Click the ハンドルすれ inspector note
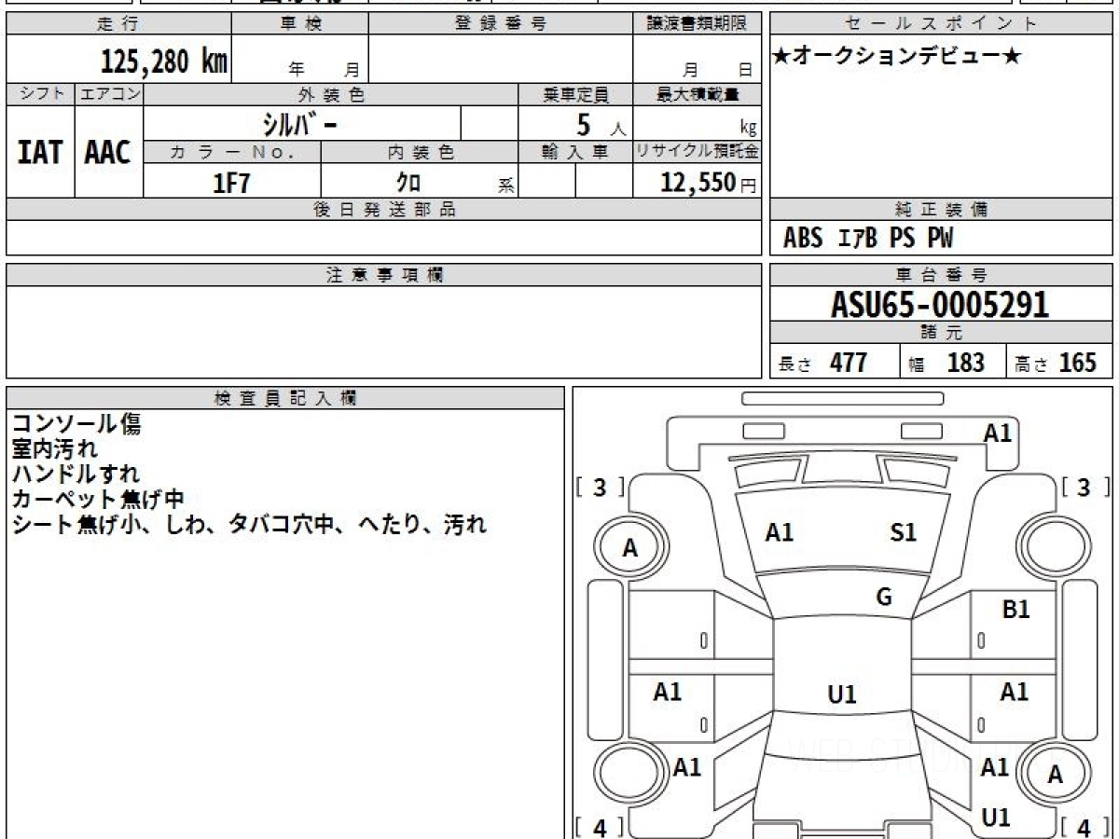This screenshot has height=839, width=1119. coord(76,474)
